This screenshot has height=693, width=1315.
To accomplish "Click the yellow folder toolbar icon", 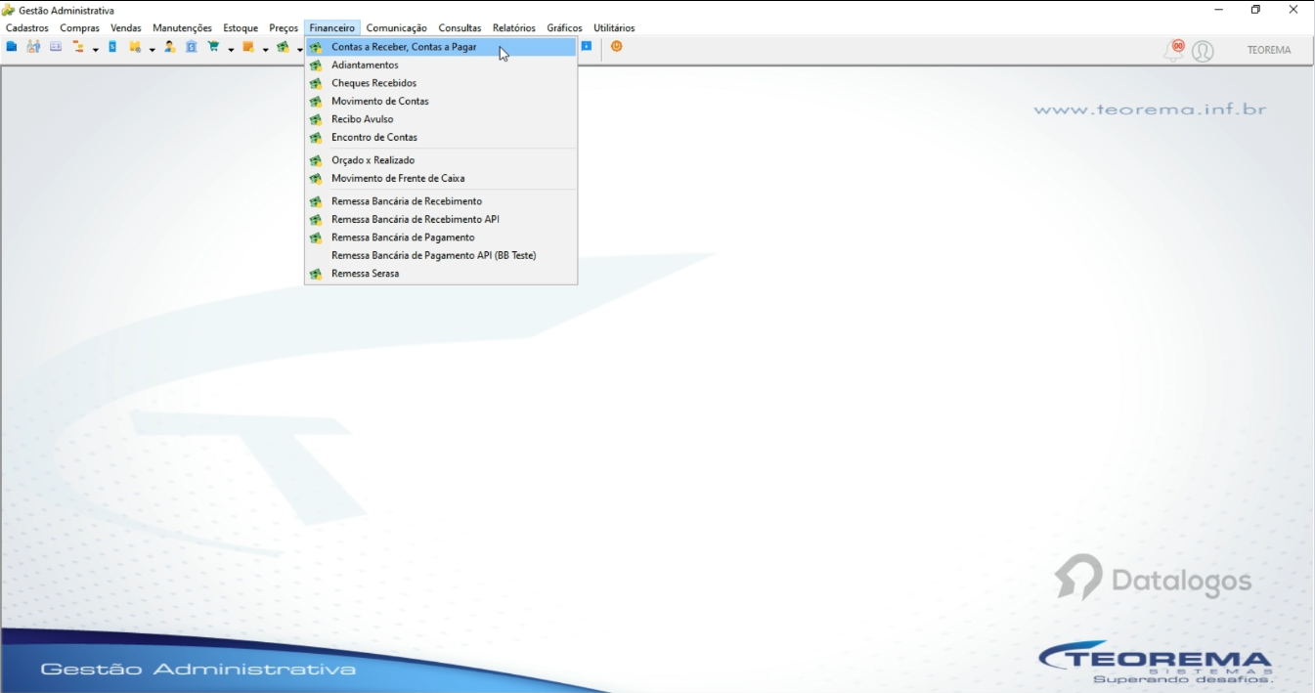I will [x=135, y=47].
